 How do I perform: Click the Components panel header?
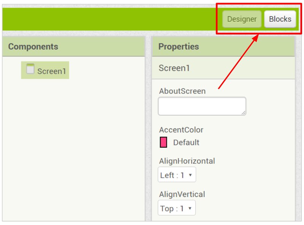click(x=74, y=46)
